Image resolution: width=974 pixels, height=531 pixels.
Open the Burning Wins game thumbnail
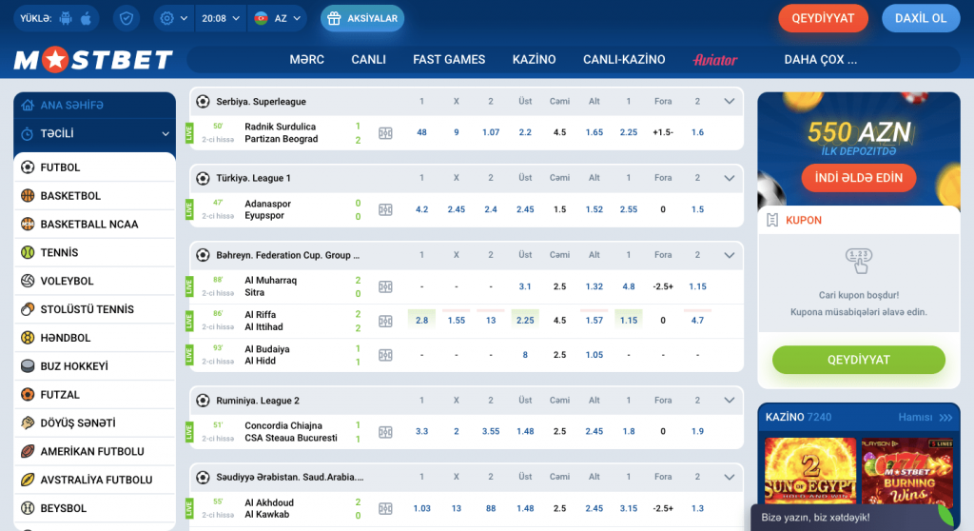pyautogui.click(x=906, y=471)
